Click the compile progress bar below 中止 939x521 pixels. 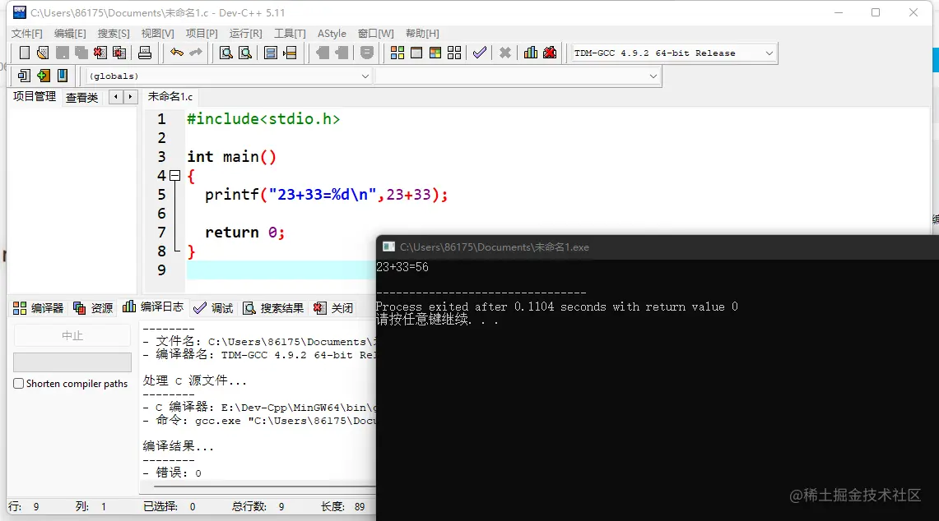click(x=72, y=362)
